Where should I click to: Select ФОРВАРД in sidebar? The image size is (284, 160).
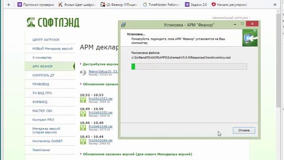(x=39, y=102)
